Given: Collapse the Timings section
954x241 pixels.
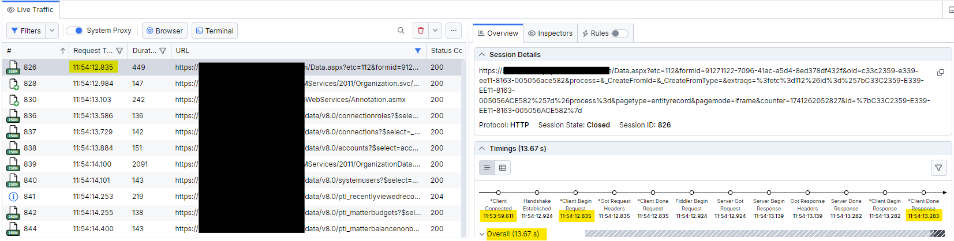Looking at the screenshot, I should pos(482,149).
